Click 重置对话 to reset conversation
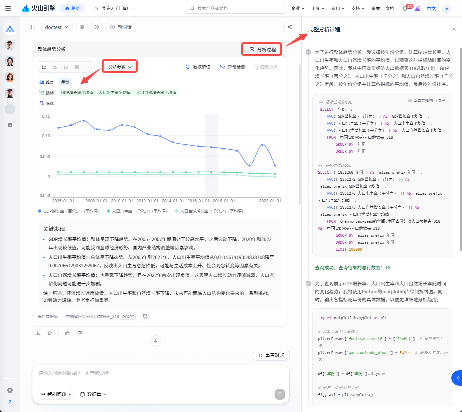This screenshot has width=462, height=412. [x=271, y=355]
